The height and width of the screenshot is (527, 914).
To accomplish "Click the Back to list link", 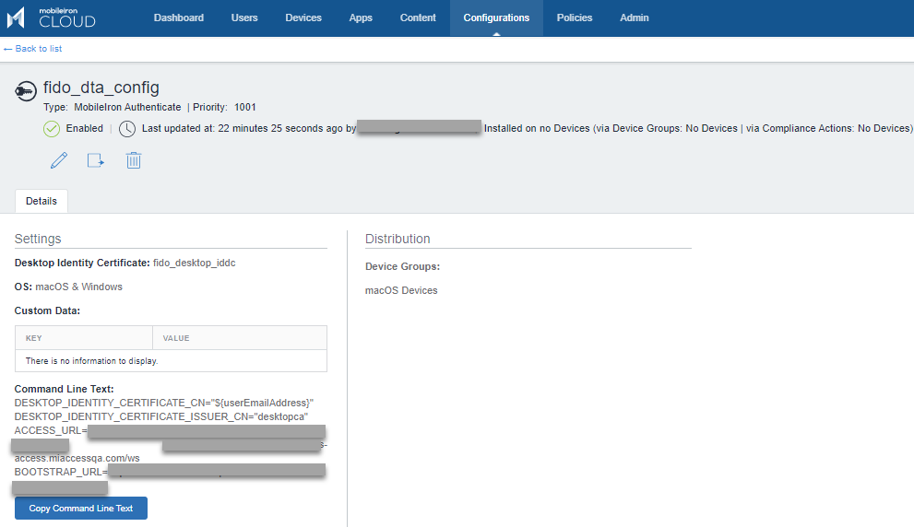I will point(32,49).
